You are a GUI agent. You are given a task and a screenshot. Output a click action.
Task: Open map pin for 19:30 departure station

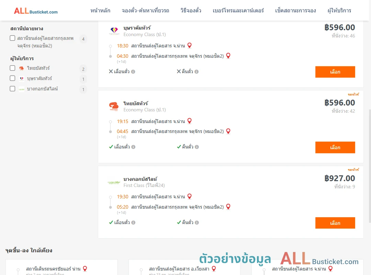pos(190,196)
